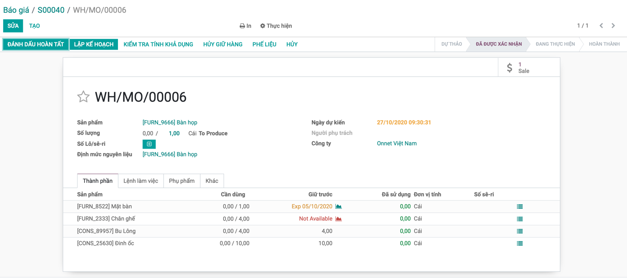
Task: Switch to the Lệnh làm việc tab
Action: click(141, 181)
